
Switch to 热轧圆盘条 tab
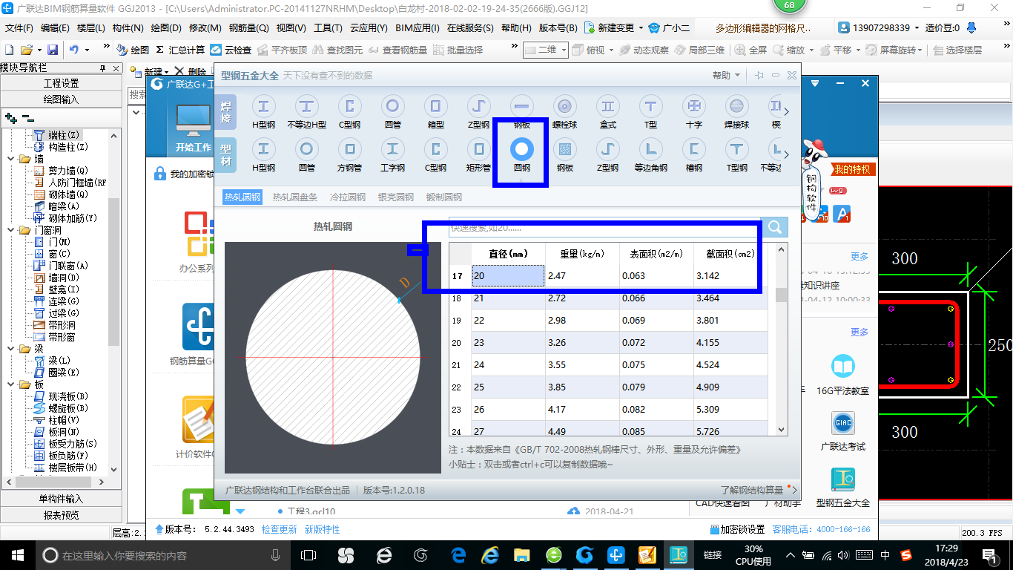pyautogui.click(x=294, y=197)
